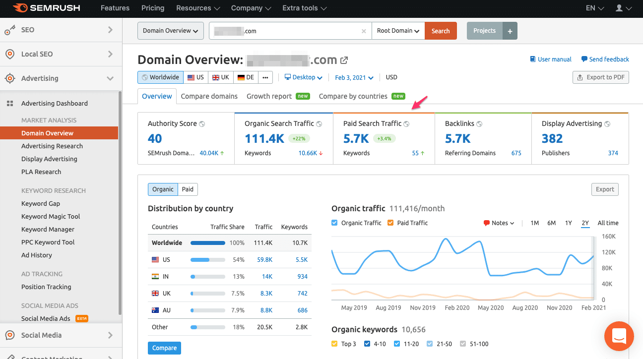643x359 pixels.
Task: Click the India flag in the country table
Action: (x=155, y=277)
